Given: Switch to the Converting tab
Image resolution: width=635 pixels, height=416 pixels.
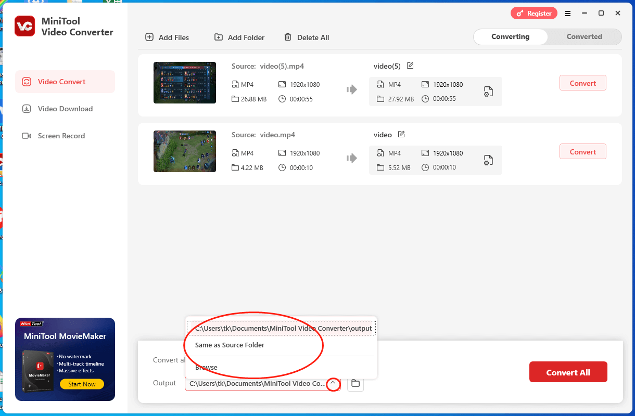Looking at the screenshot, I should click(511, 37).
